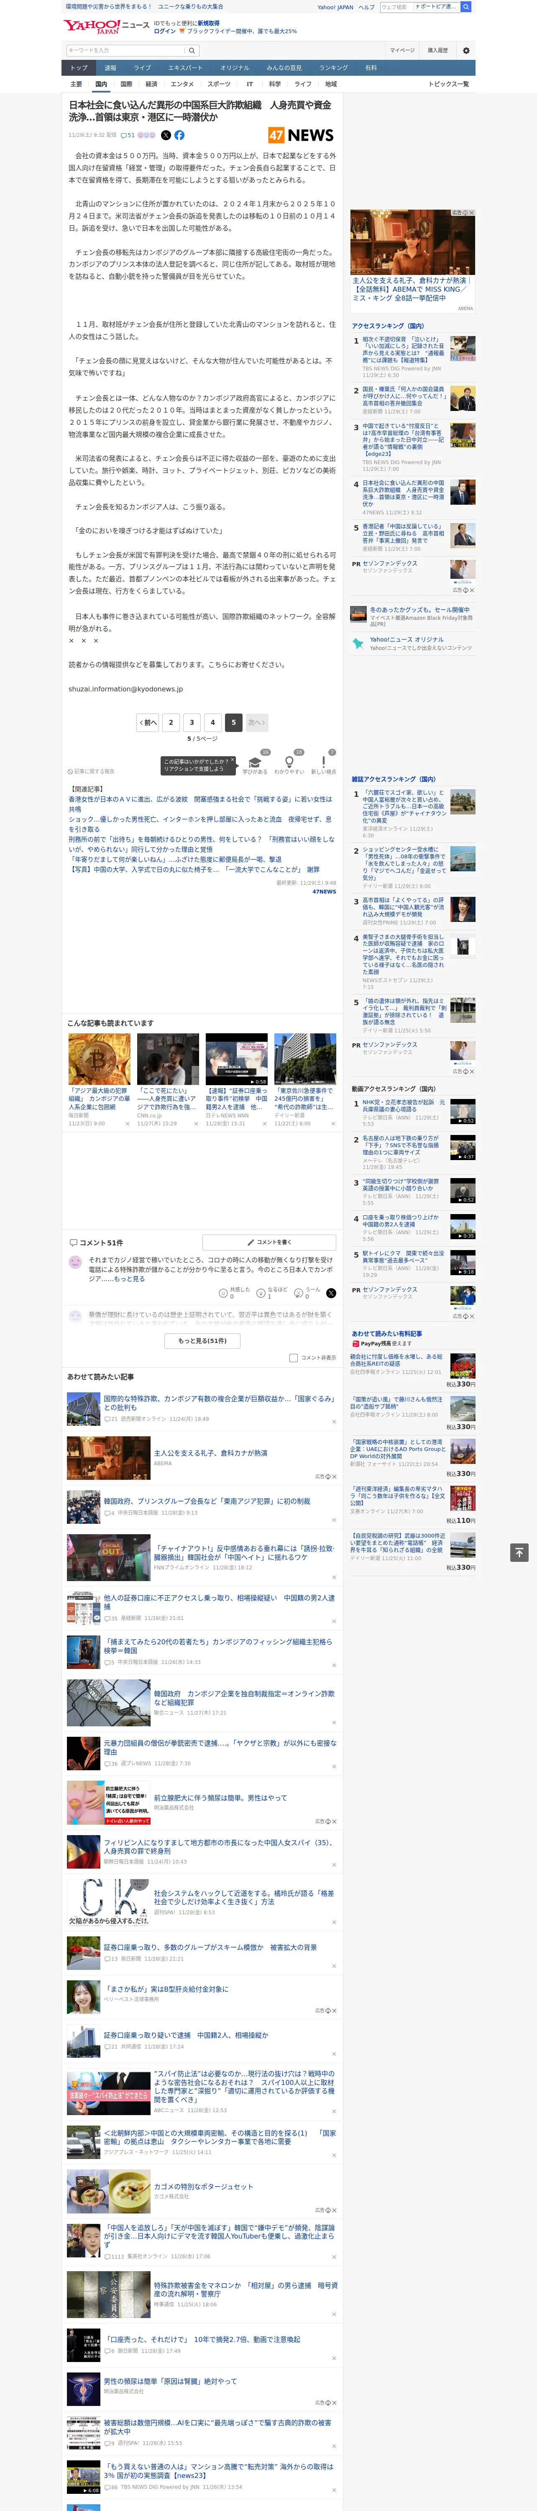
Task: Open 韓国政府、プリンスグループ会長など article
Action: click(207, 1501)
